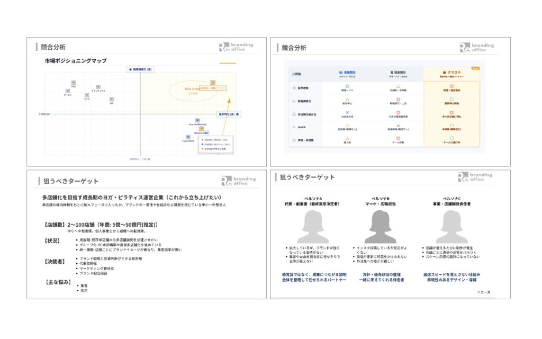
Task: Click the orange ナマステデザインラボ legend dot
Action: coord(203,149)
